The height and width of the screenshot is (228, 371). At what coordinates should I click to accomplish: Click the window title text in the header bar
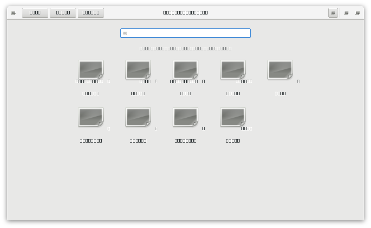click(x=186, y=13)
